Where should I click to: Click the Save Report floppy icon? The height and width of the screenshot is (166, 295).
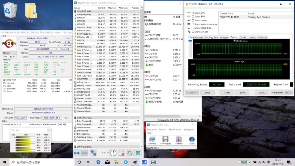point(165,139)
